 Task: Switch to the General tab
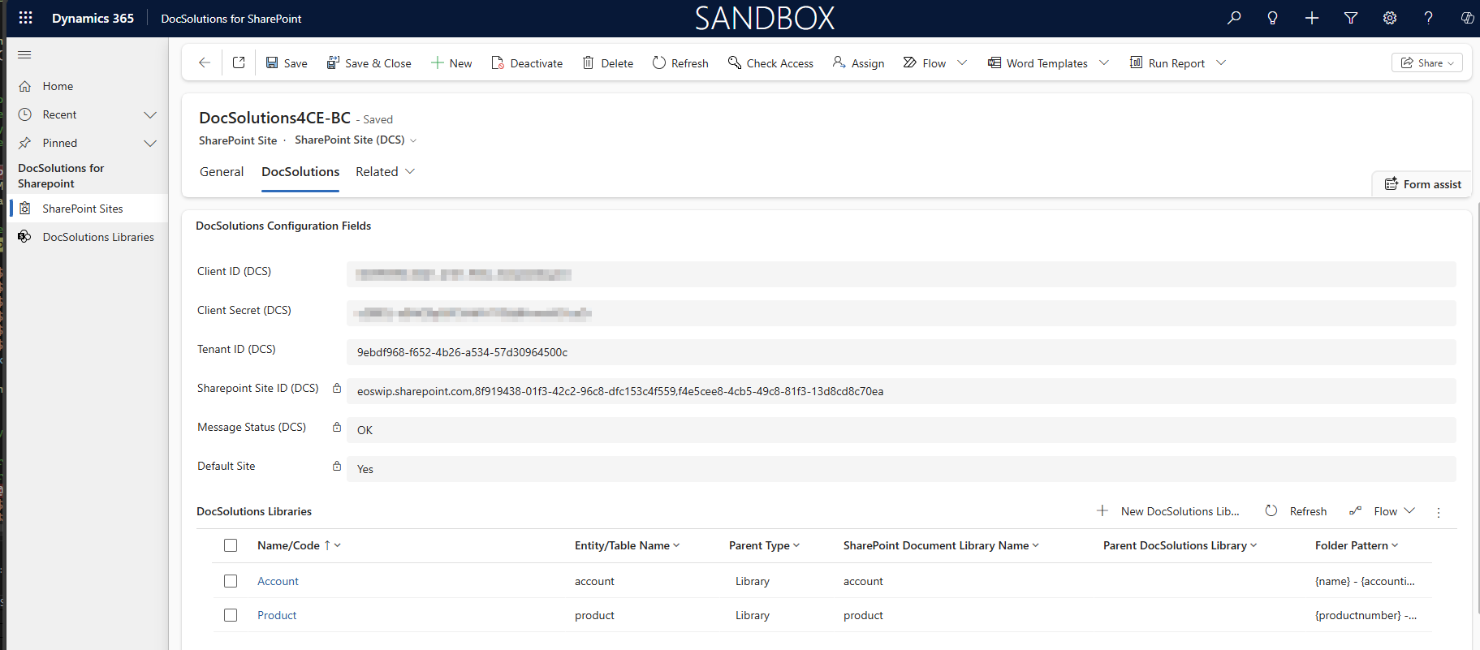pos(222,172)
